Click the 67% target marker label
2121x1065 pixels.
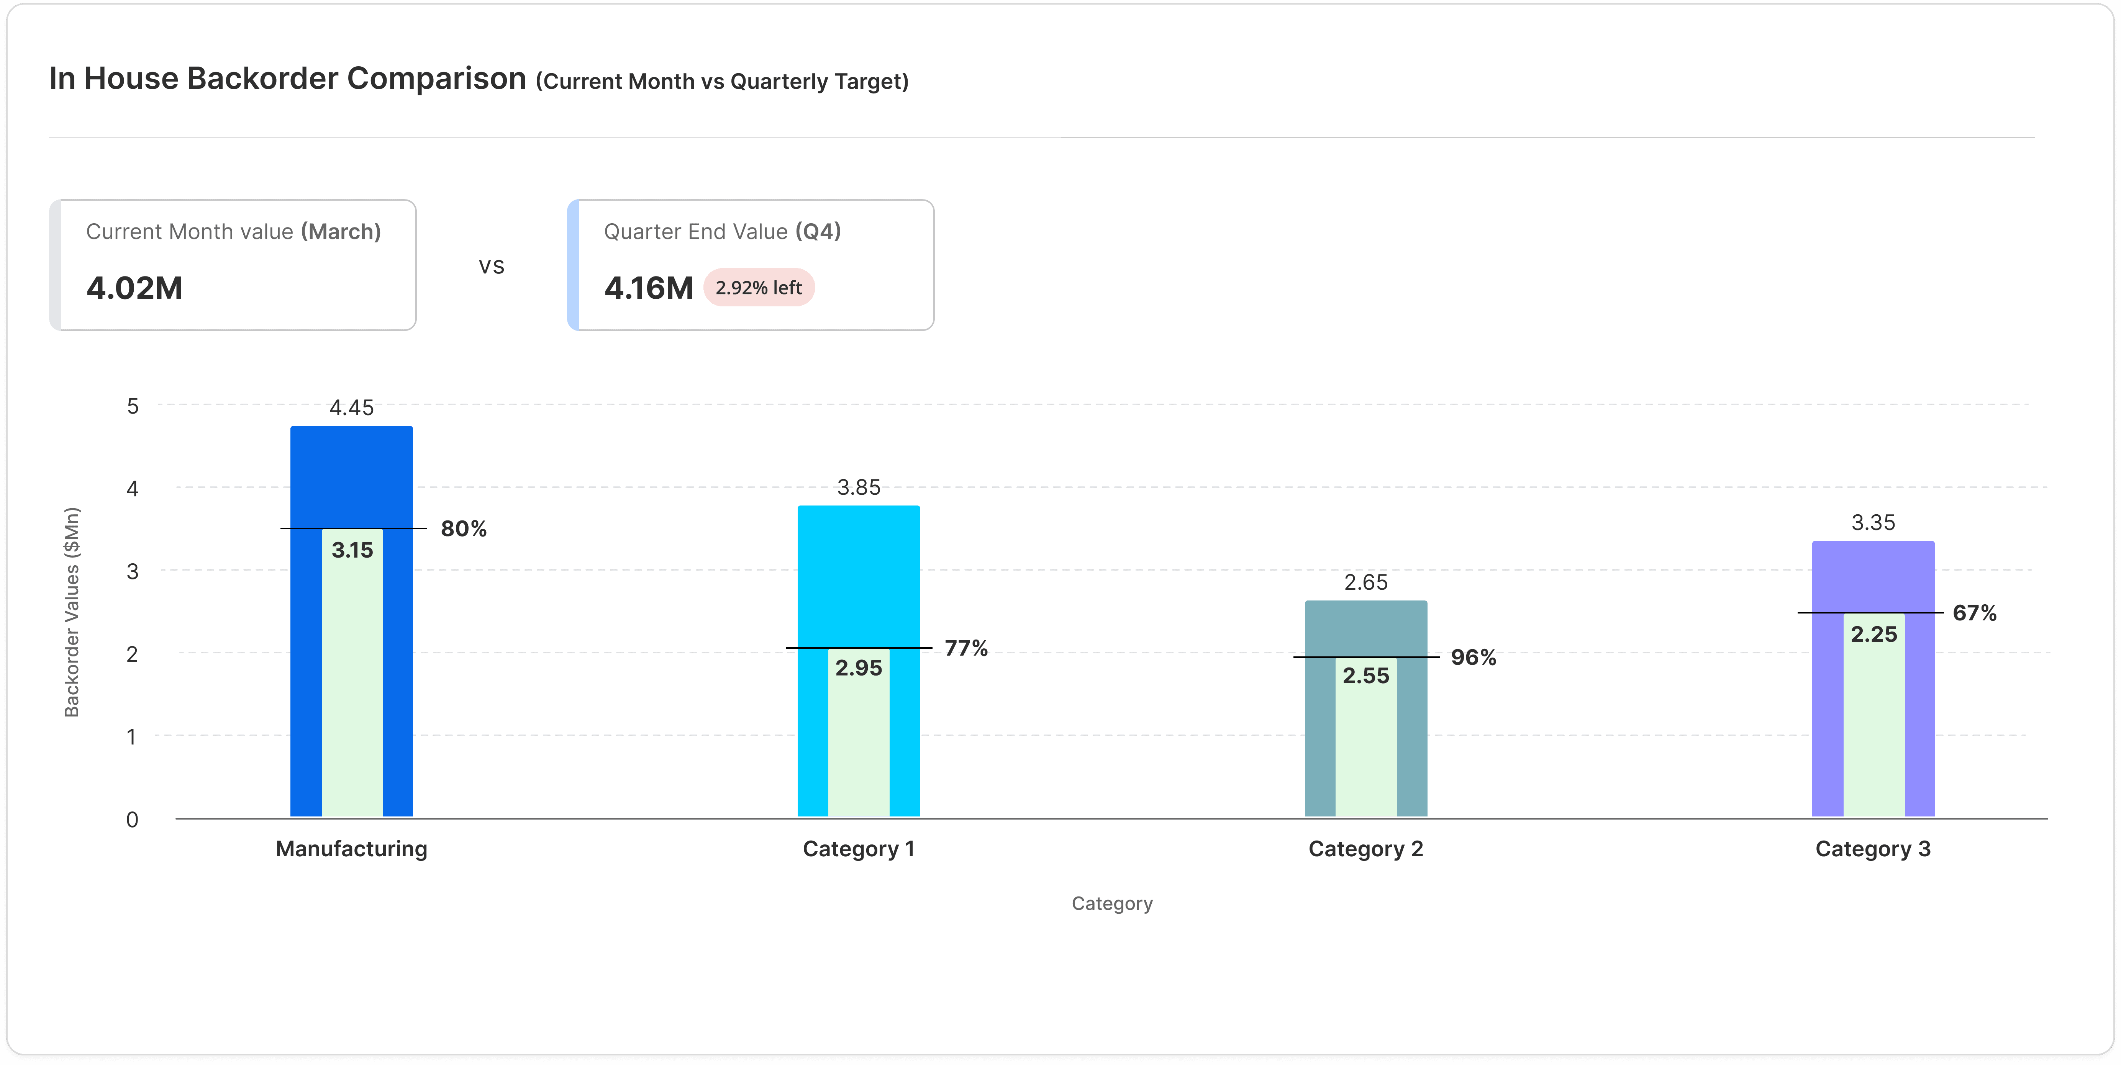pyautogui.click(x=1973, y=612)
